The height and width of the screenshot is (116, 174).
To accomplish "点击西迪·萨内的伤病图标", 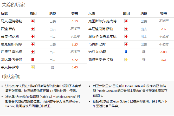I will pos(33,29).
